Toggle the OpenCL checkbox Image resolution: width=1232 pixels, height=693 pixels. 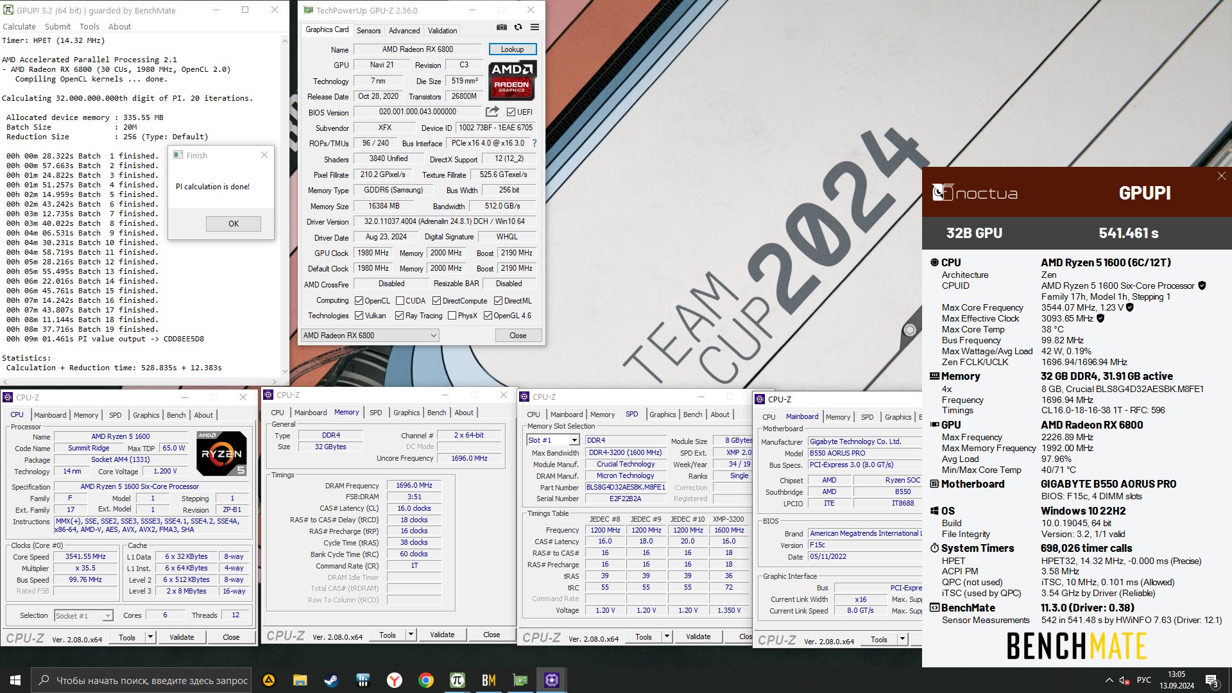pyautogui.click(x=358, y=300)
